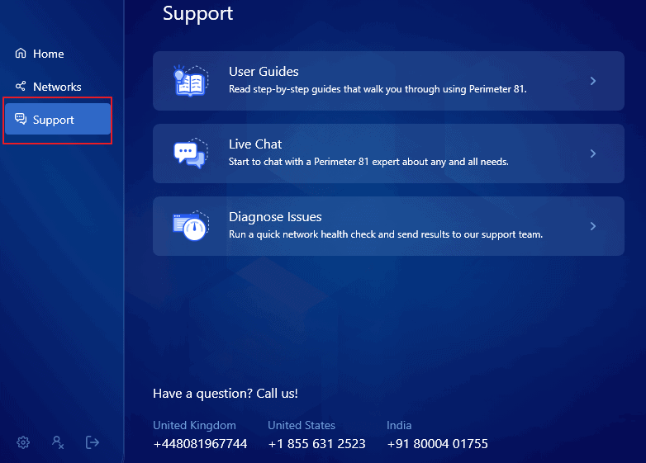
Task: Sign out using the logout arrow icon
Action: (x=93, y=442)
